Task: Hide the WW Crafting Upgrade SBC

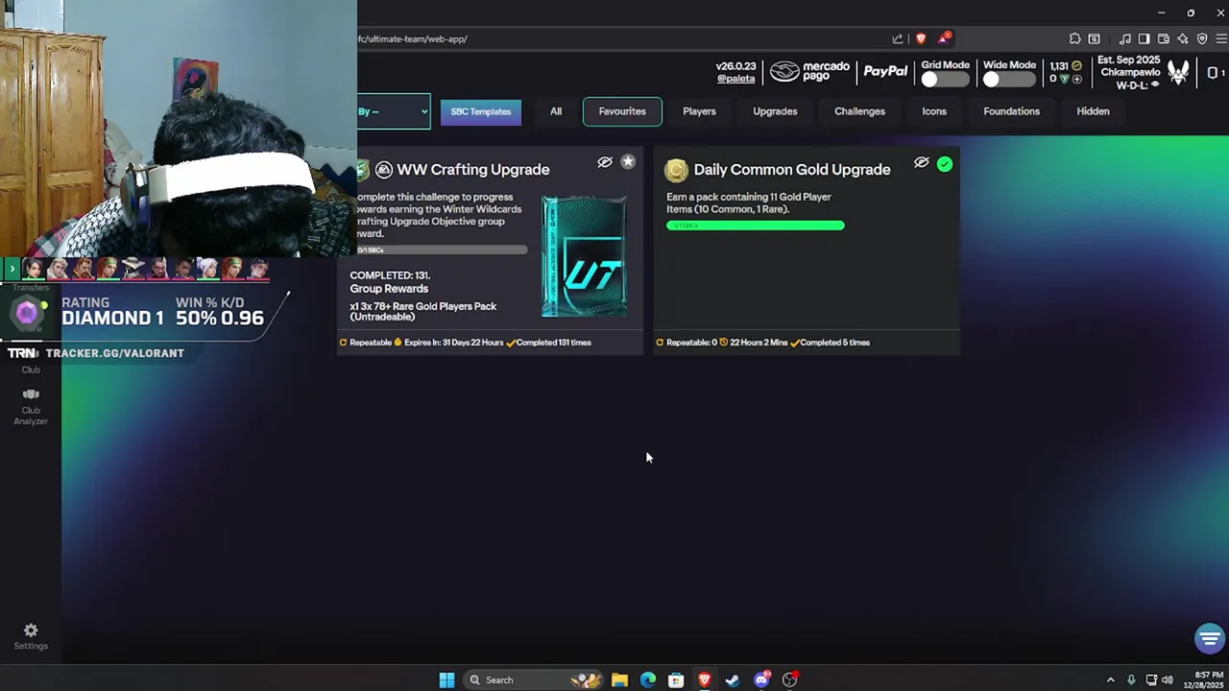Action: point(605,162)
